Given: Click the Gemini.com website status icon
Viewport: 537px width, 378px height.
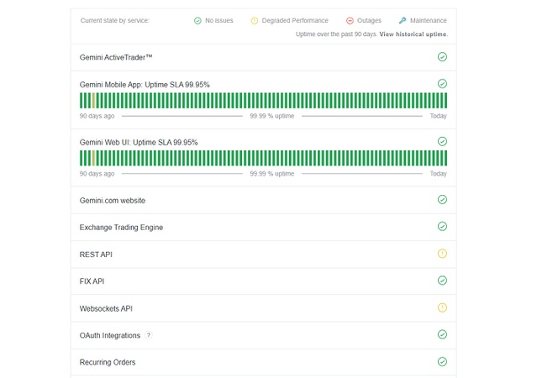Looking at the screenshot, I should pos(442,200).
